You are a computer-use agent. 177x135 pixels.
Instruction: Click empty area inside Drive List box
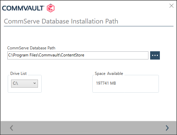click(25, 90)
